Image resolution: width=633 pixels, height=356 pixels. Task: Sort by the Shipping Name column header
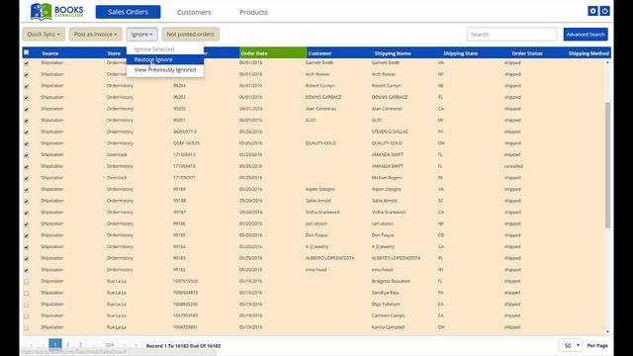[393, 53]
